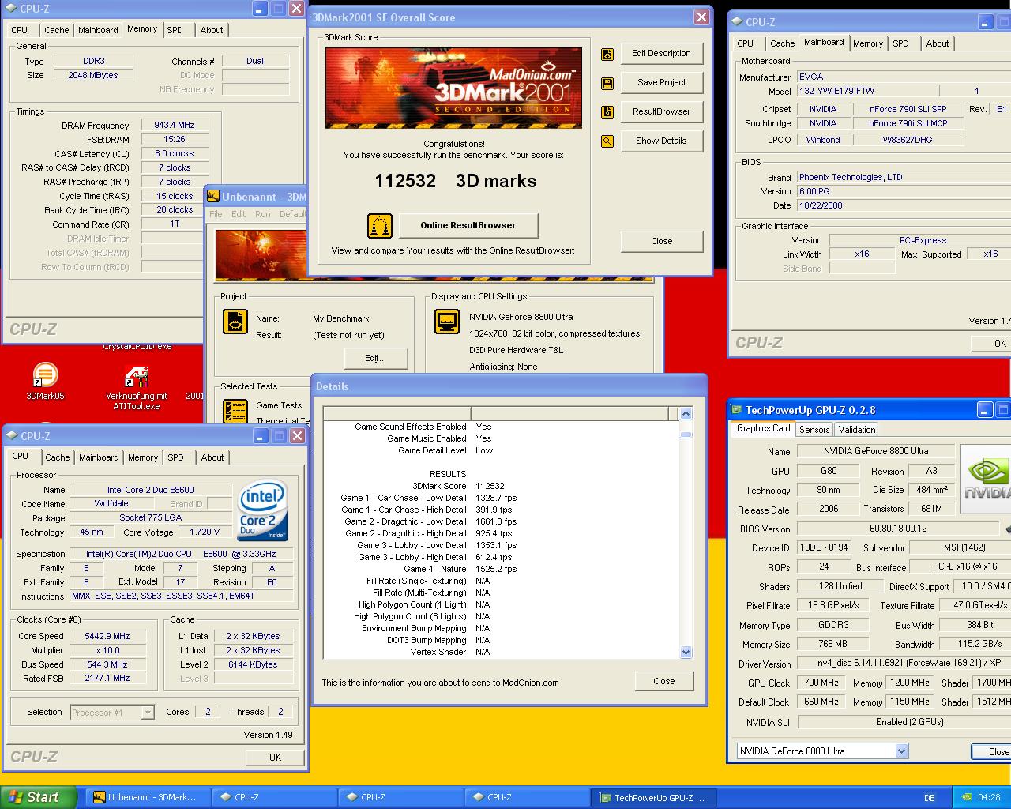The height and width of the screenshot is (809, 1011).
Task: Click the Details list scrollbar down arrow
Action: [686, 652]
